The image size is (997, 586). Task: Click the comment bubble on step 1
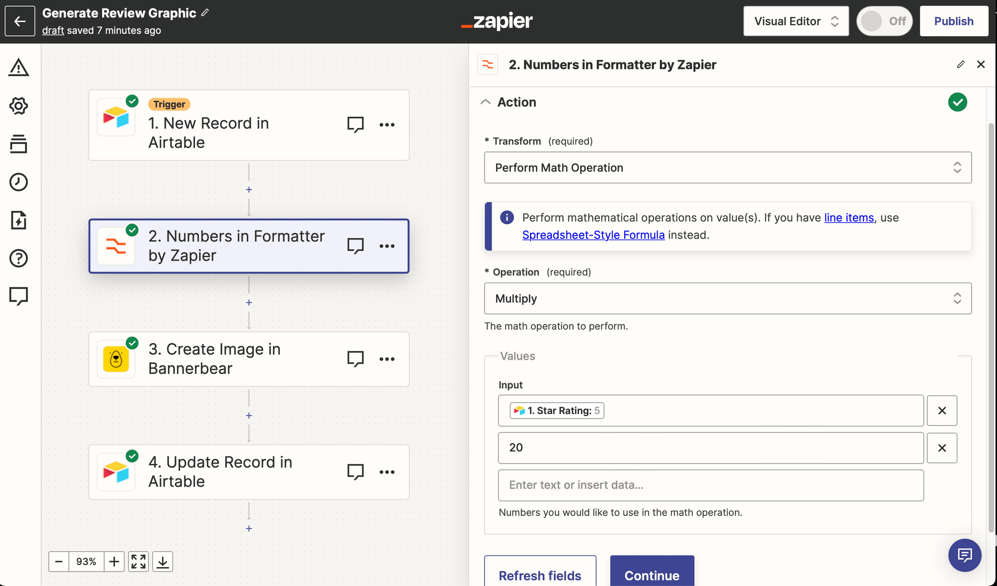click(355, 124)
